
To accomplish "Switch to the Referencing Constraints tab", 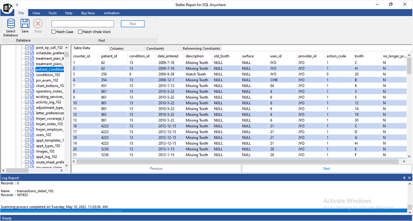I will (201, 48).
